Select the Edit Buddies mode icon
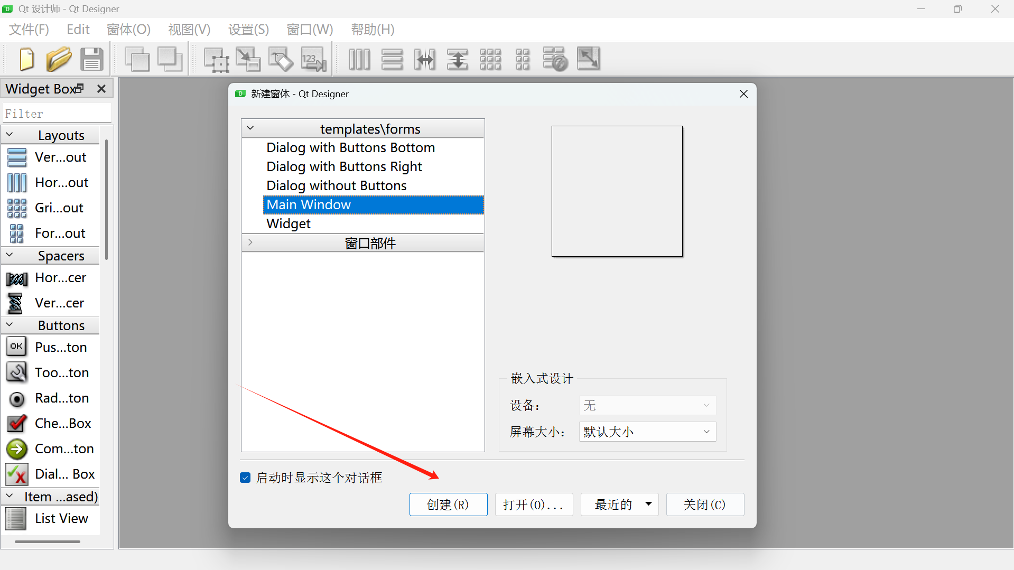The width and height of the screenshot is (1014, 570). click(x=281, y=59)
